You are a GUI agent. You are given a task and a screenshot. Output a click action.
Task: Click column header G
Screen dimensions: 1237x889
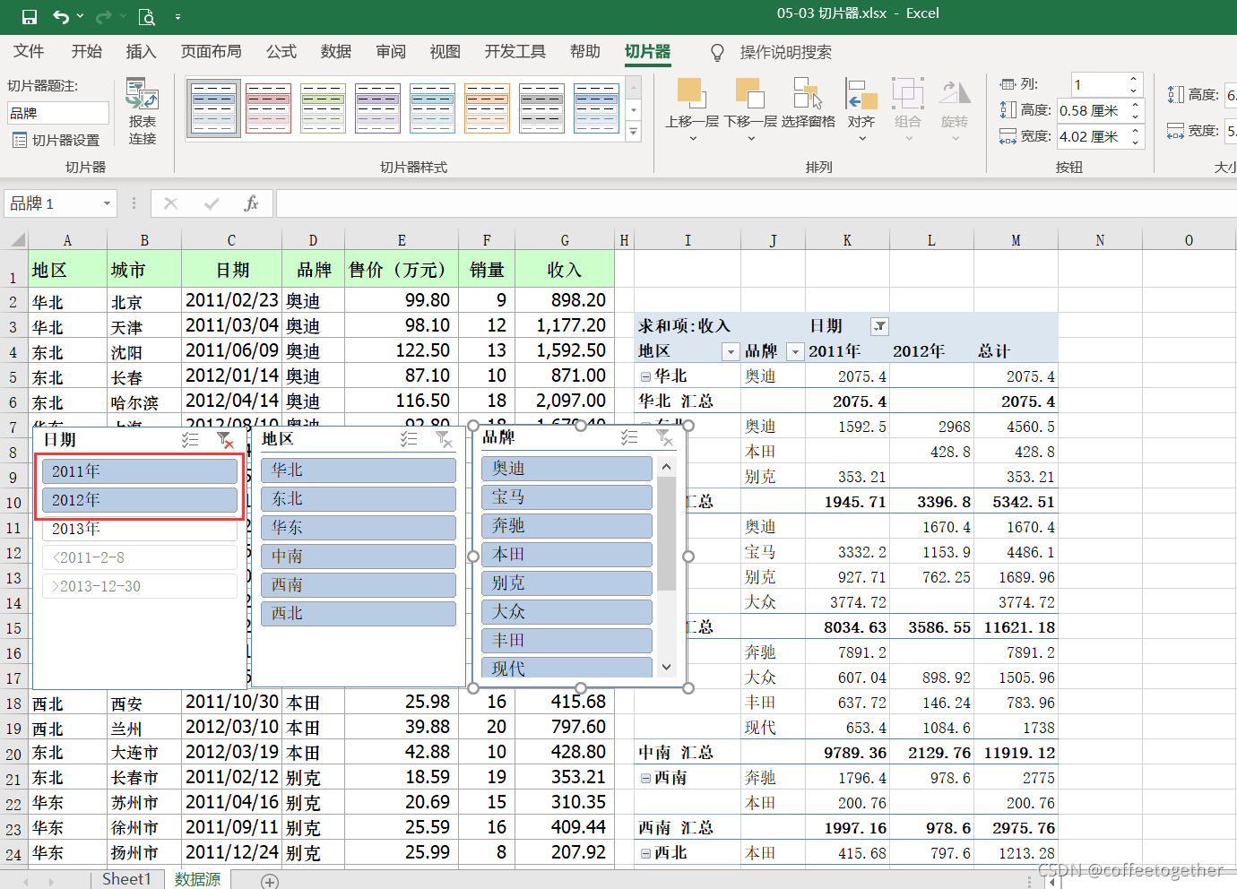[565, 240]
